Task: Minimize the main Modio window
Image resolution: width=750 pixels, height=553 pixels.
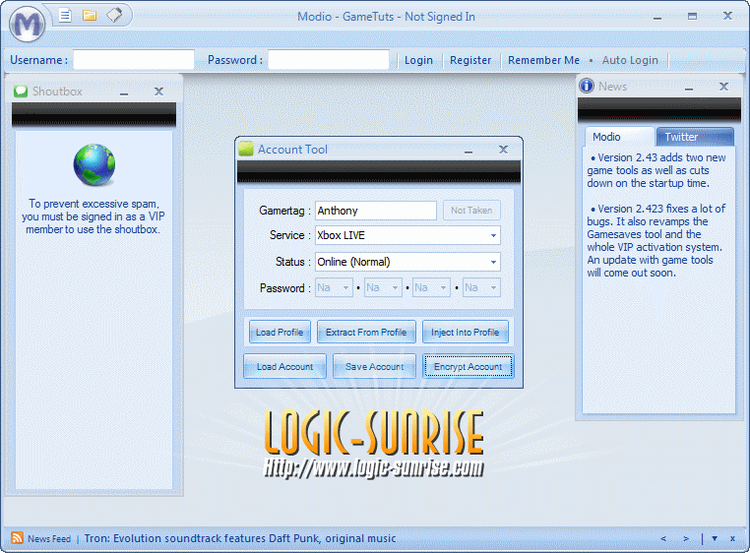Action: tap(657, 18)
